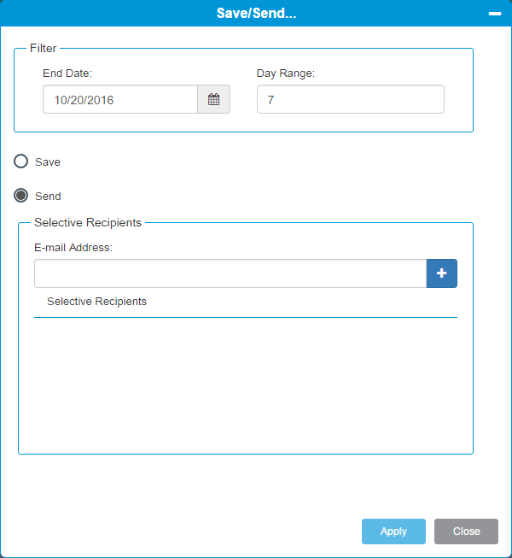Click the Filter group legend
This screenshot has height=558, width=512.
[43, 48]
